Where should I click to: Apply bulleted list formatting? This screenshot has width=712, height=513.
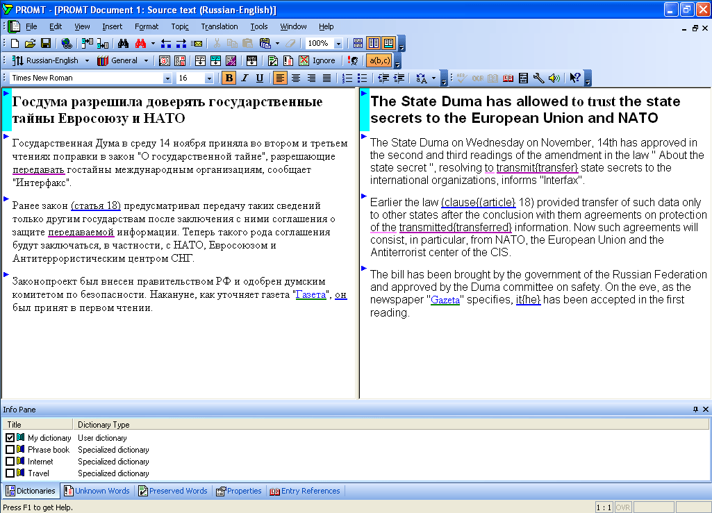click(363, 78)
